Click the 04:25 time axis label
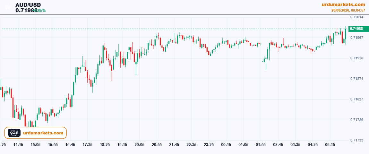 click(313, 145)
